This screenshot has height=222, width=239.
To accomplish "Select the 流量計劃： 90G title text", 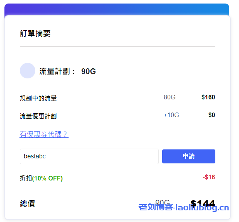I will [x=67, y=71].
